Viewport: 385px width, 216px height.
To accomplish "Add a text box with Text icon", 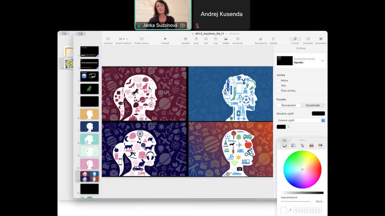I will point(206,39).
